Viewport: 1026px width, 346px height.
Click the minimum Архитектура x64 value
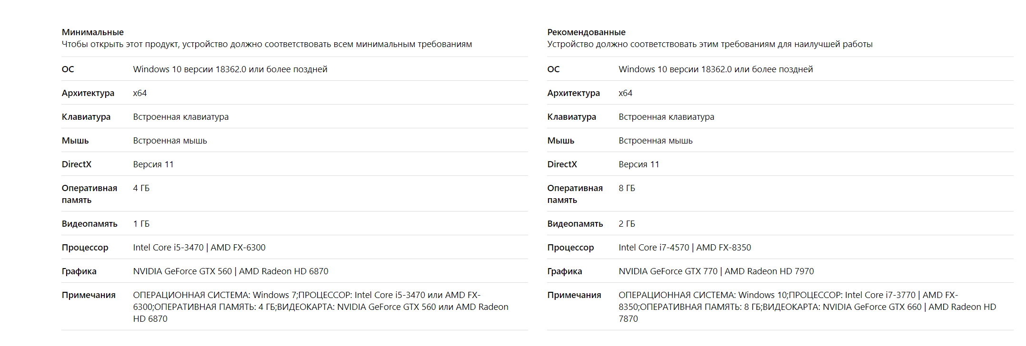(x=140, y=93)
